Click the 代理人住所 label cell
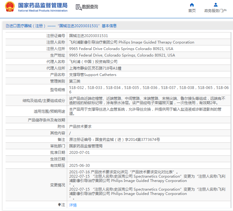The width and height of the screenshot is (233, 211). click(x=36, y=68)
